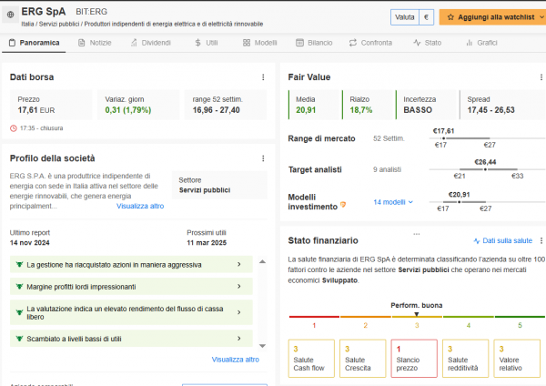This screenshot has width=546, height=386.
Task: Click the range 52 settim. value box
Action: click(x=226, y=105)
